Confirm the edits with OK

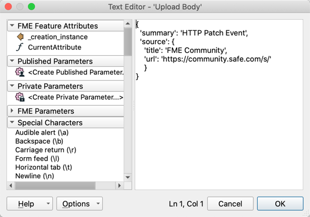280,204
